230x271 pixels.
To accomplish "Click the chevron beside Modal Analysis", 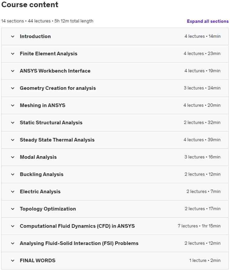I will click(13, 157).
